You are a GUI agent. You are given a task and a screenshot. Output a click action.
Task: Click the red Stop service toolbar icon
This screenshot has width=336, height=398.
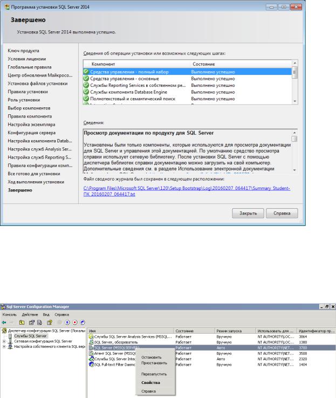click(x=75, y=322)
